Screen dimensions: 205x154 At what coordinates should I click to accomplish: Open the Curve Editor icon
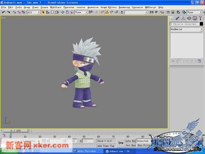[168, 12]
